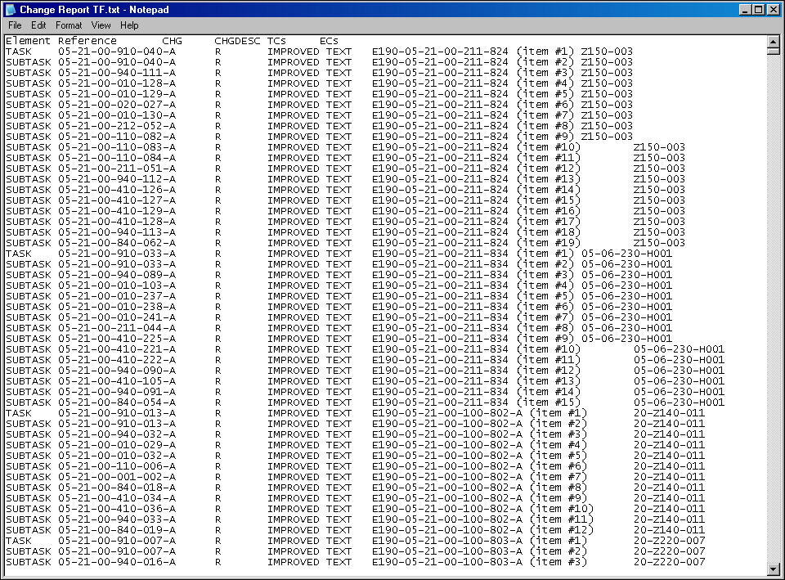The height and width of the screenshot is (580, 785).
Task: Click reference 05-21-00-001-002-A
Action: tap(117, 477)
